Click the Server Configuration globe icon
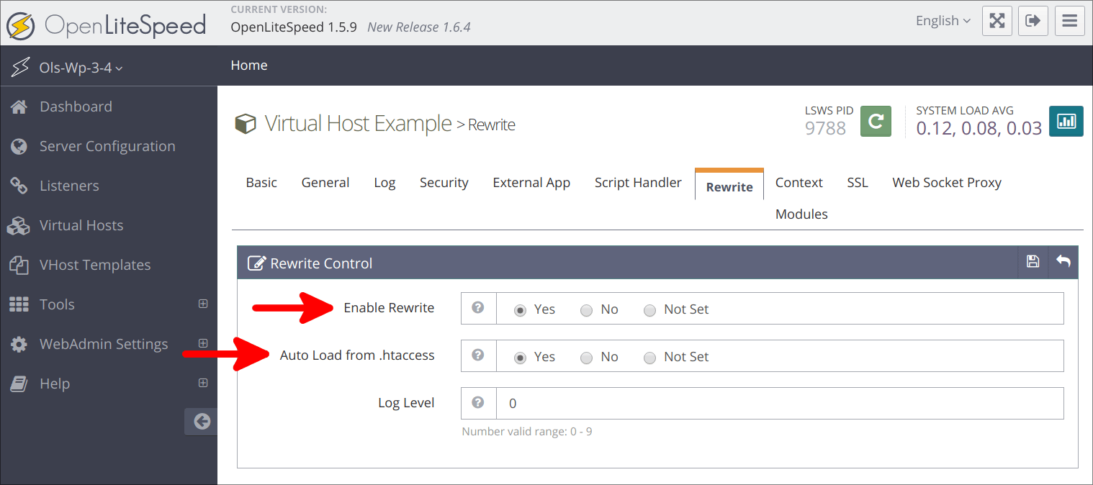Screen dimensions: 1093x485 [x=19, y=146]
